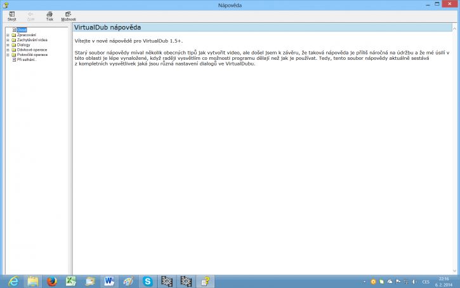Maximize the Nápověda window
This screenshot has height=288, width=460.
click(437, 4)
